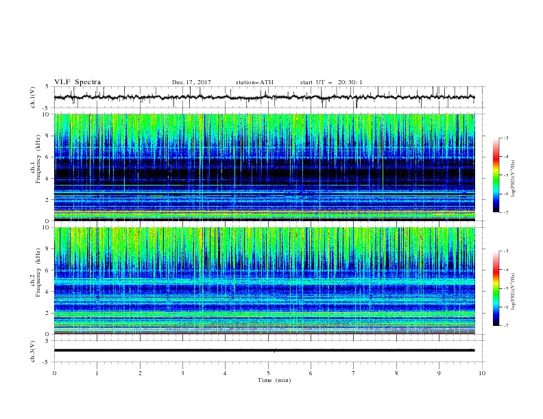Click the ch.2 colorbar gradient scale
Image resolution: width=543 pixels, height=419 pixels.
496,288
